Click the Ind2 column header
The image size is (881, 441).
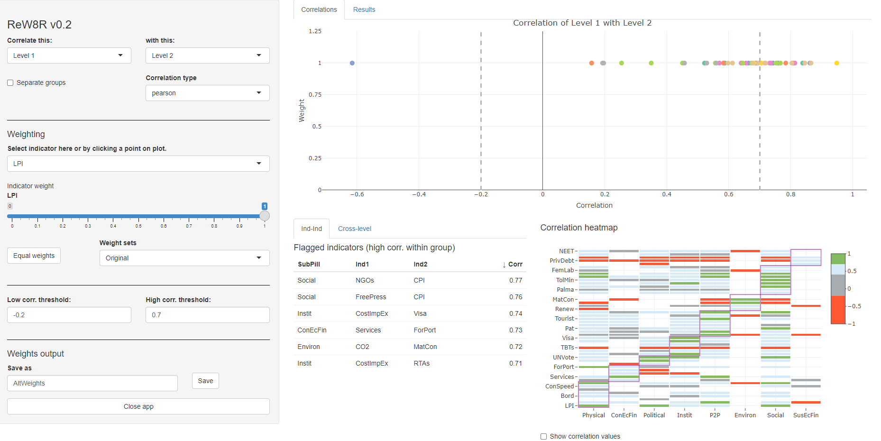420,264
